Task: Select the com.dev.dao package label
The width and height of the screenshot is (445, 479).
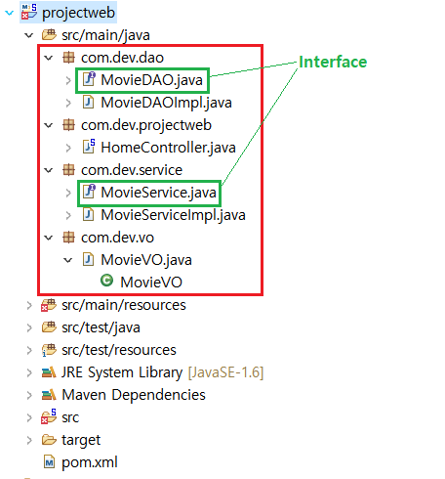Action: point(122,58)
